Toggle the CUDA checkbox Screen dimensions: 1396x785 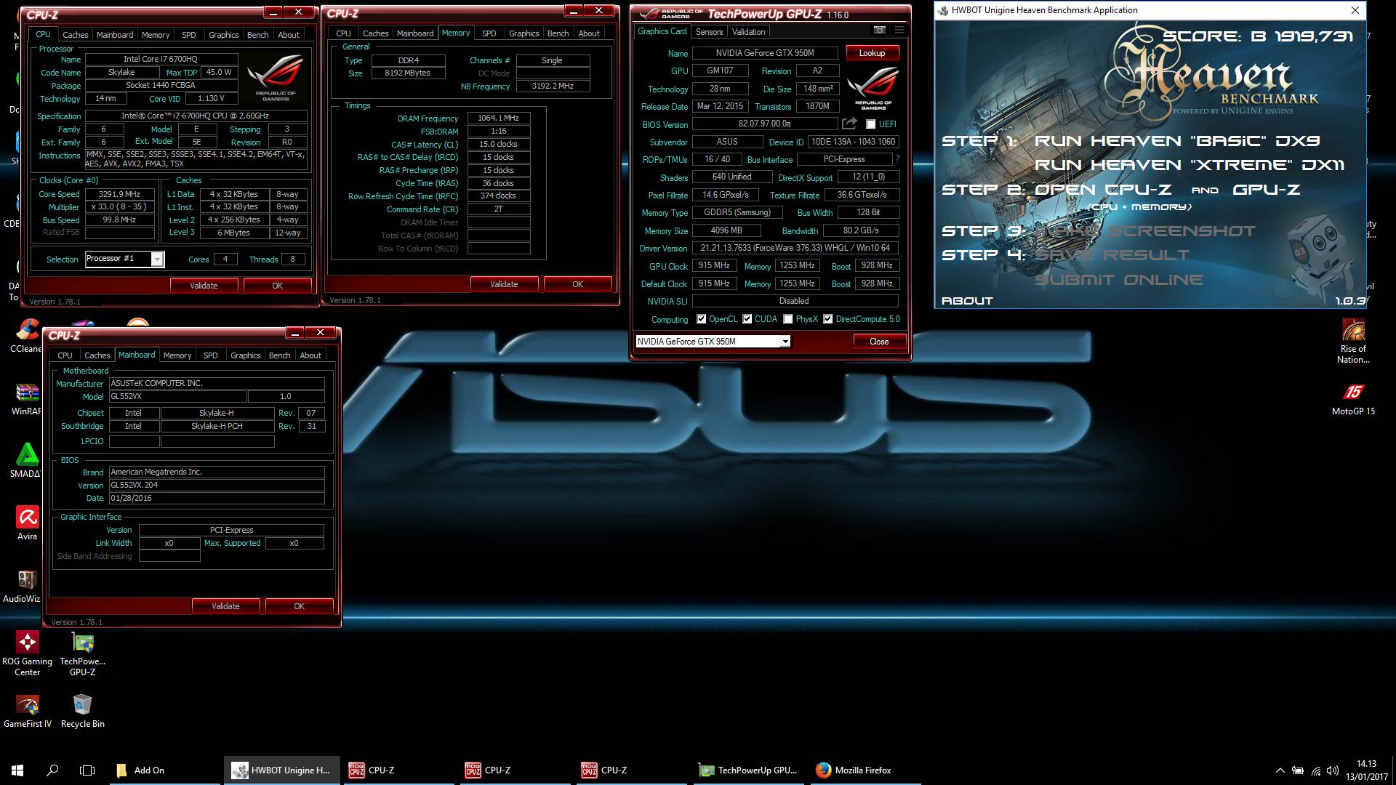click(x=747, y=319)
